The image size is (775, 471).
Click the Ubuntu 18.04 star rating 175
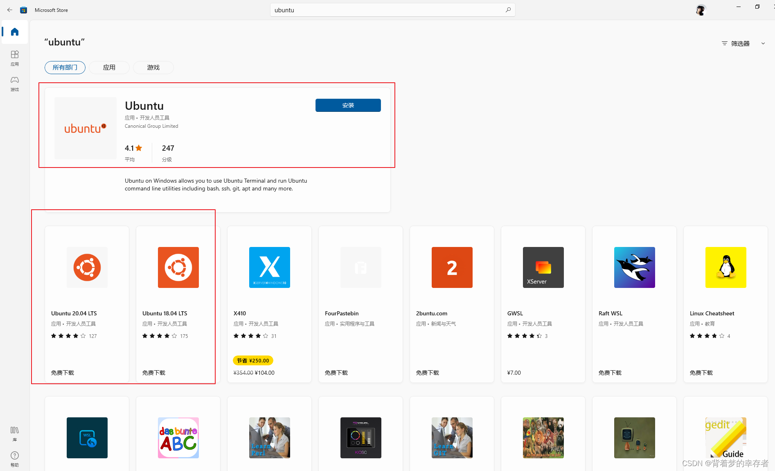click(x=165, y=336)
